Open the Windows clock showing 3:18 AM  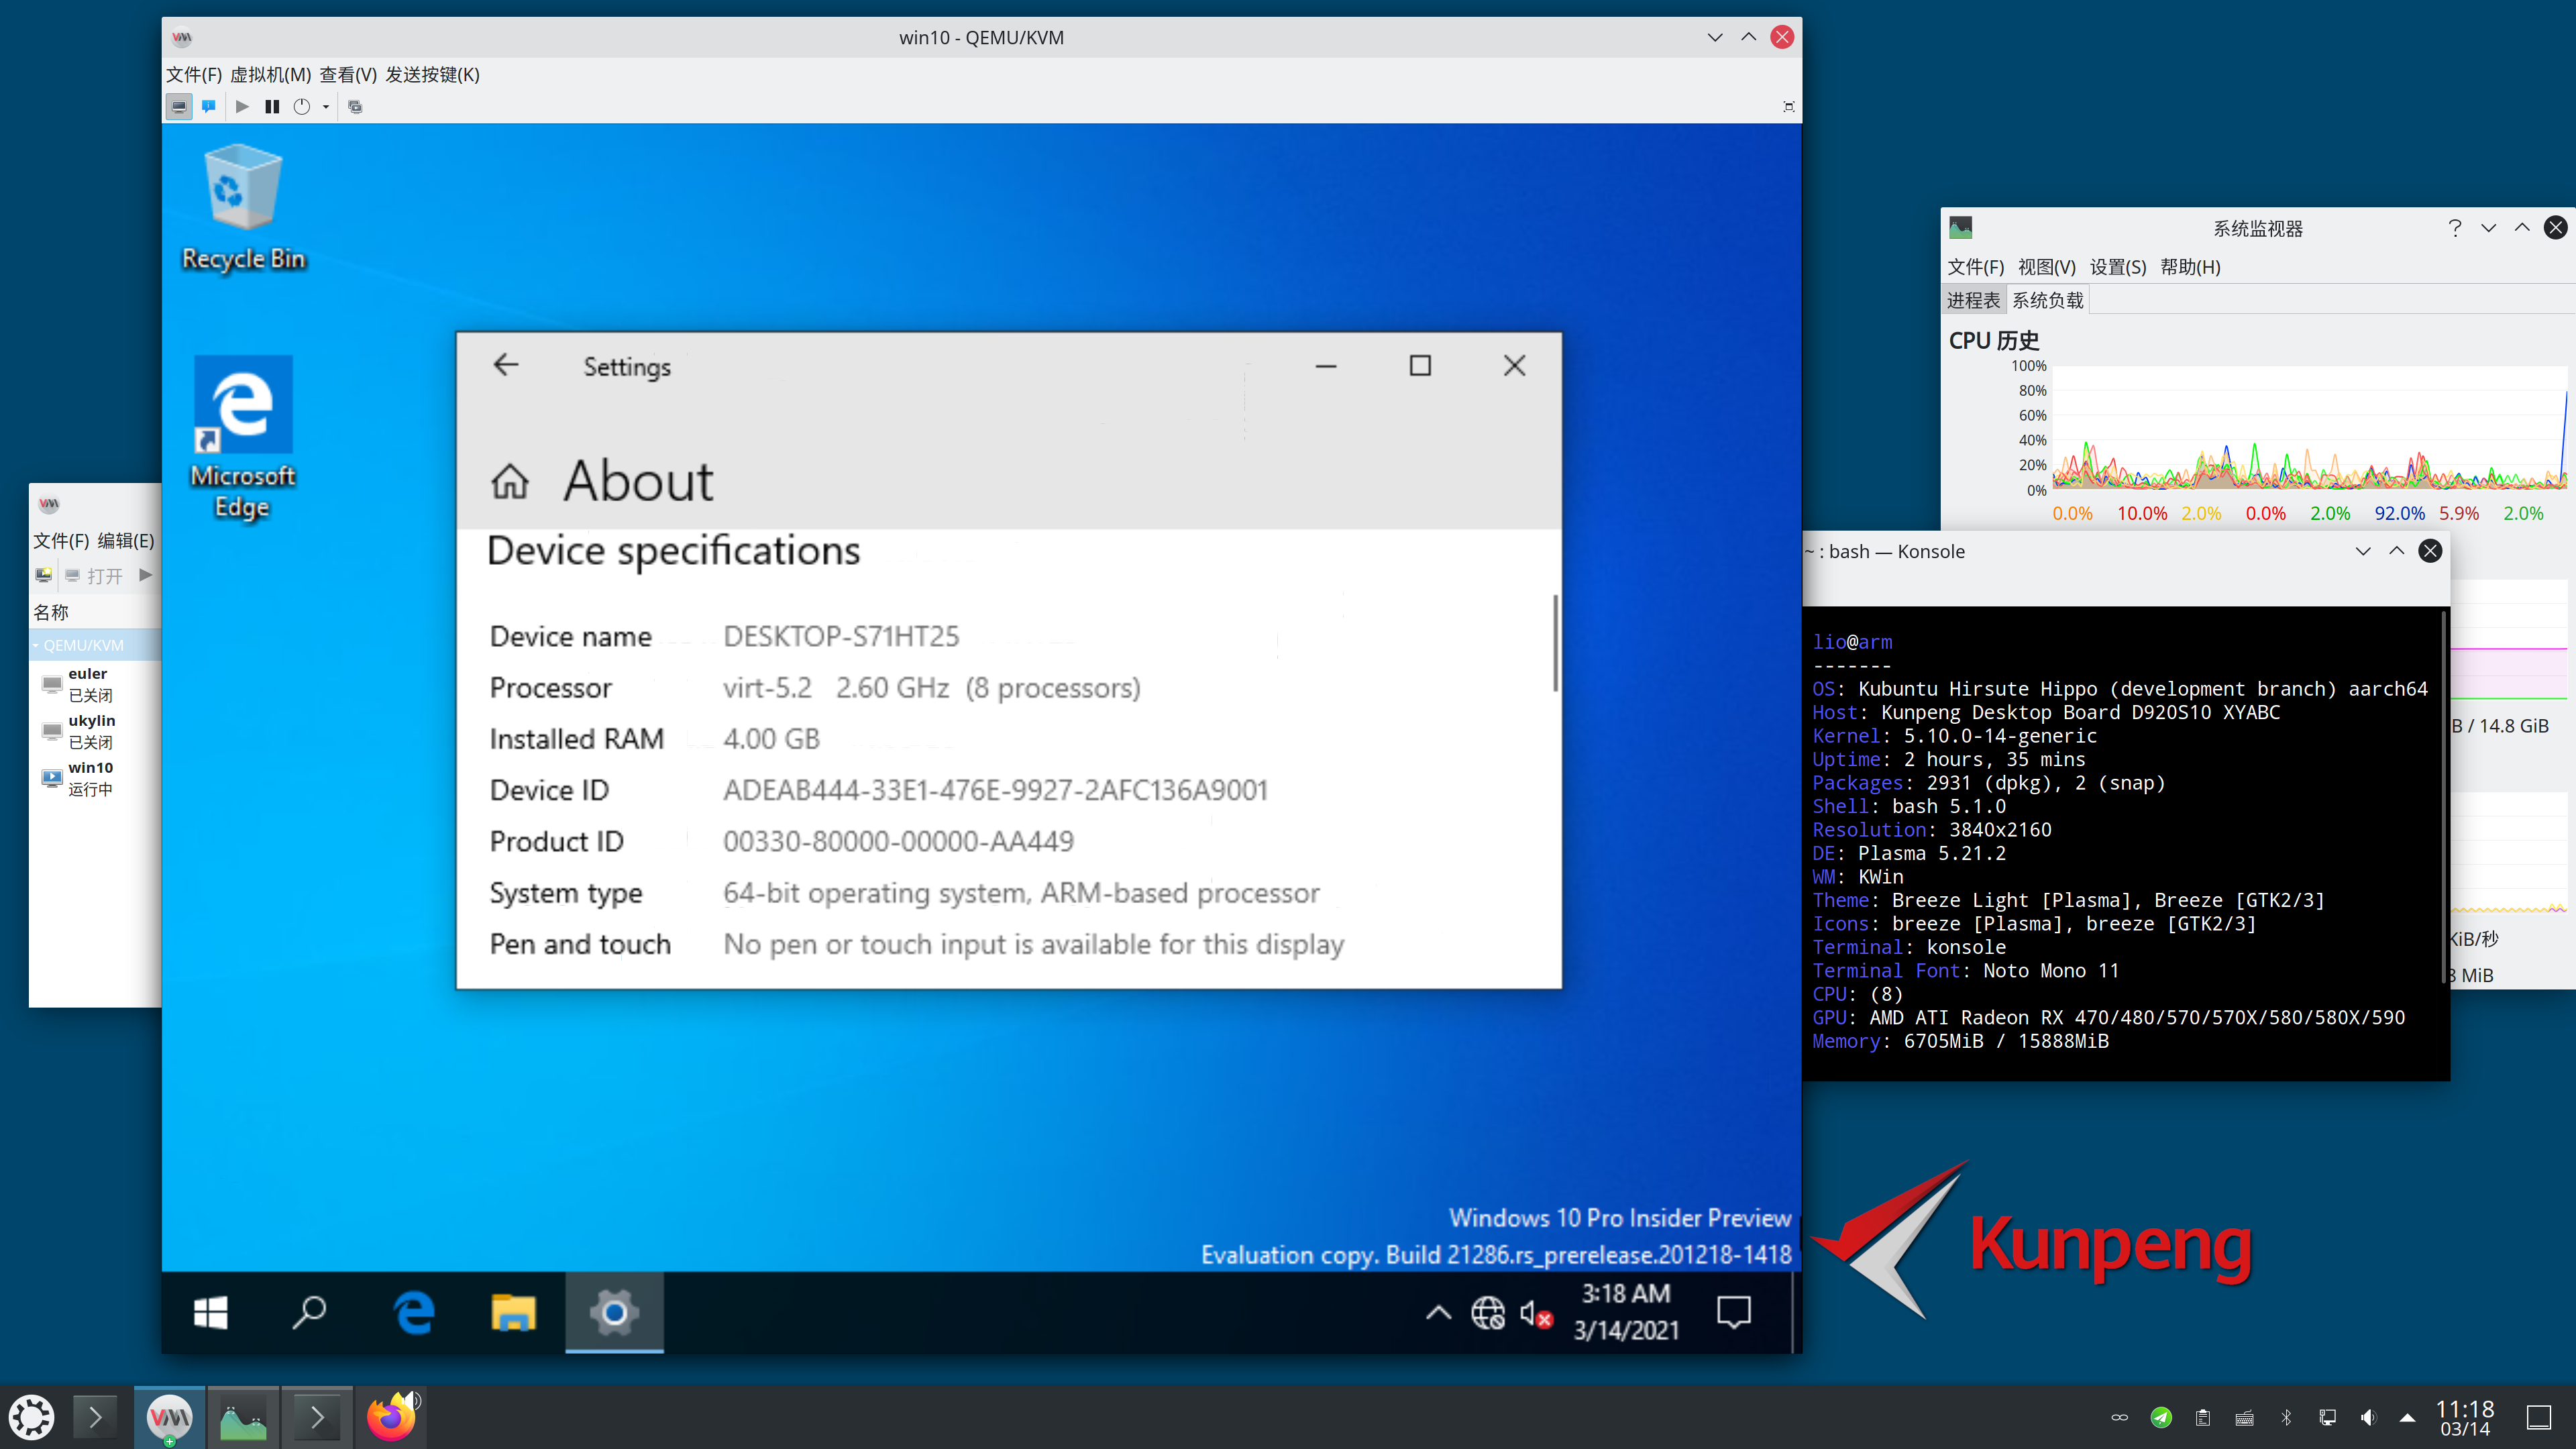tap(1626, 1312)
